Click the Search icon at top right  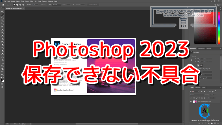pos(215,5)
